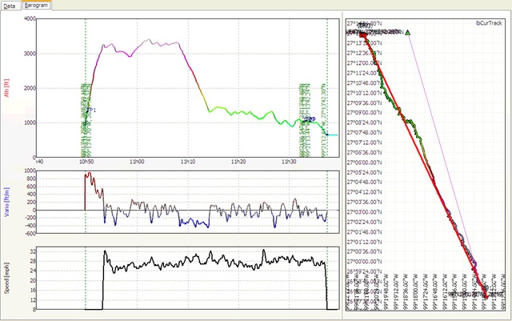Select the Barogram tab
The image size is (512, 321).
37,5
